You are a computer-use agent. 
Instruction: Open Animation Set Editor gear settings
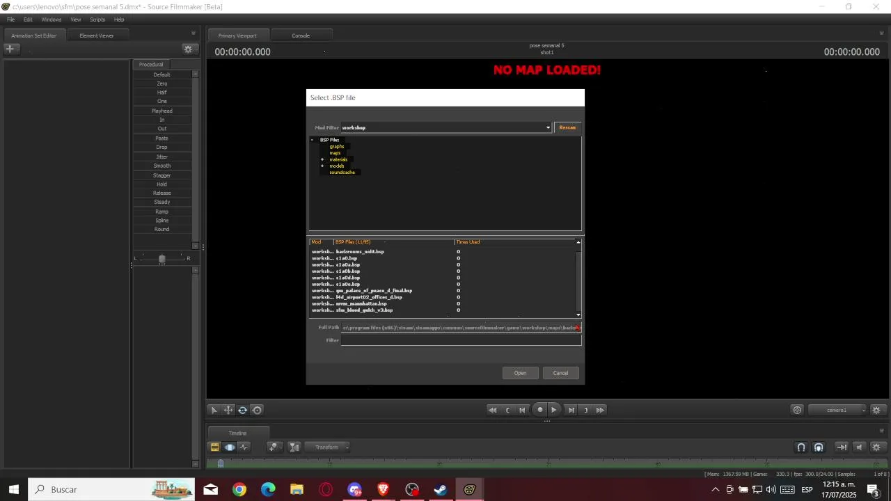tap(188, 49)
